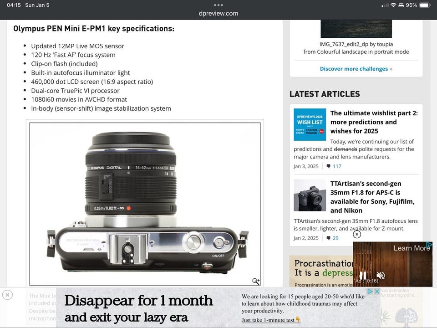
Task: View 29 comments on TTArtisan article
Action: point(335,238)
